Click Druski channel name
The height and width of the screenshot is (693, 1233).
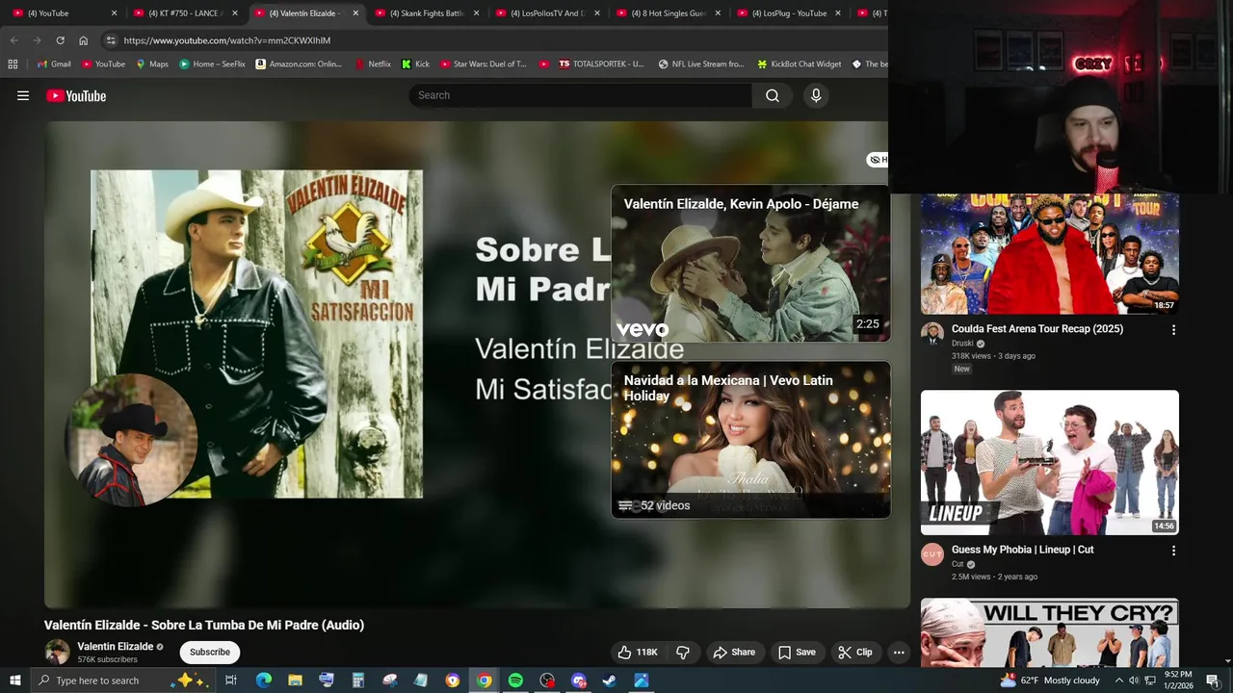click(x=963, y=344)
